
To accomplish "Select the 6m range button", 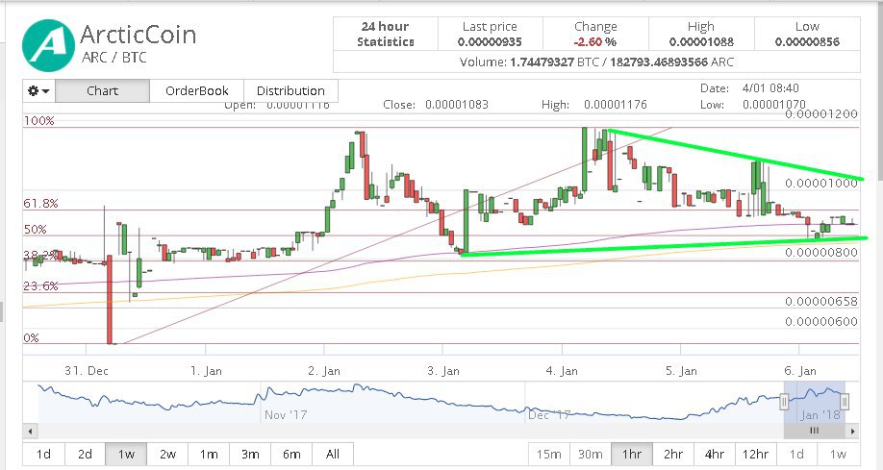I will pos(291,455).
